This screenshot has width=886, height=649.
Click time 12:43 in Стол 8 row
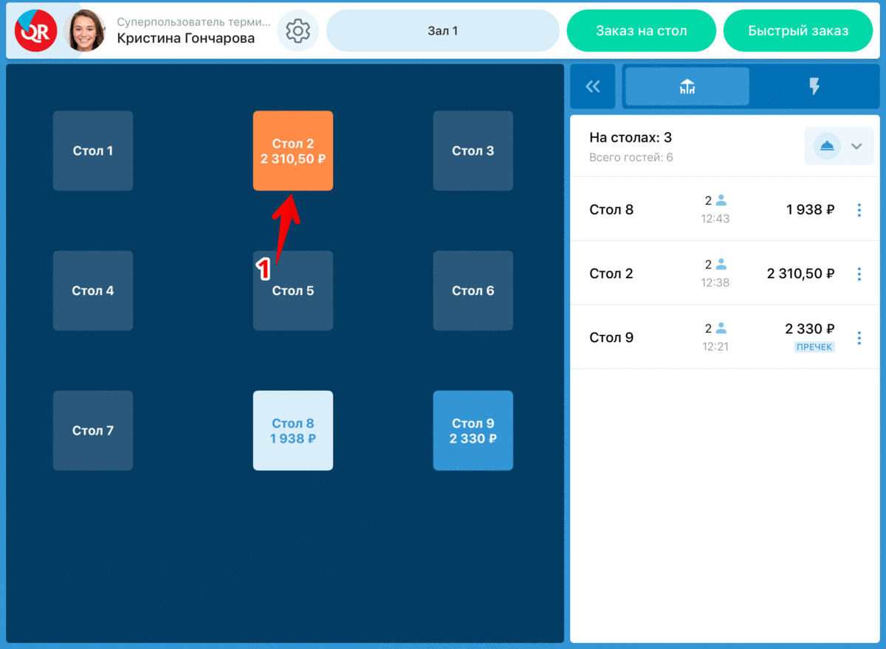coord(715,218)
